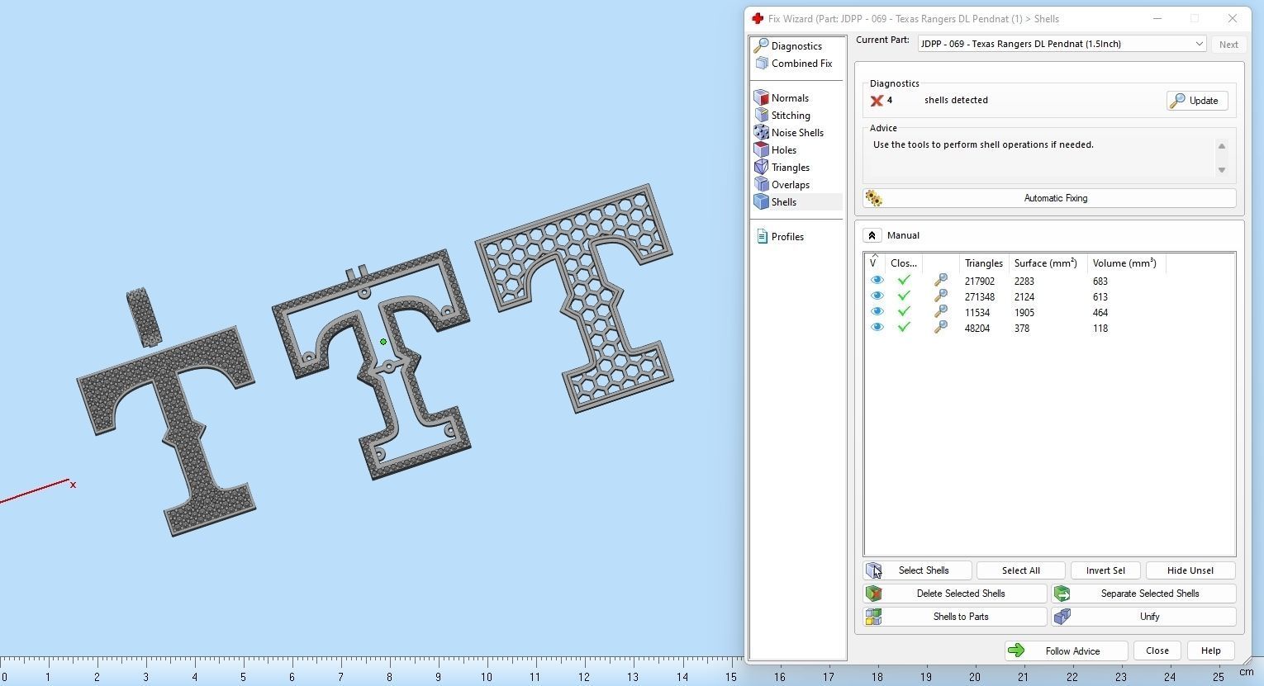This screenshot has width=1264, height=686.
Task: Hide the shell with 11534 triangles
Action: [877, 312]
